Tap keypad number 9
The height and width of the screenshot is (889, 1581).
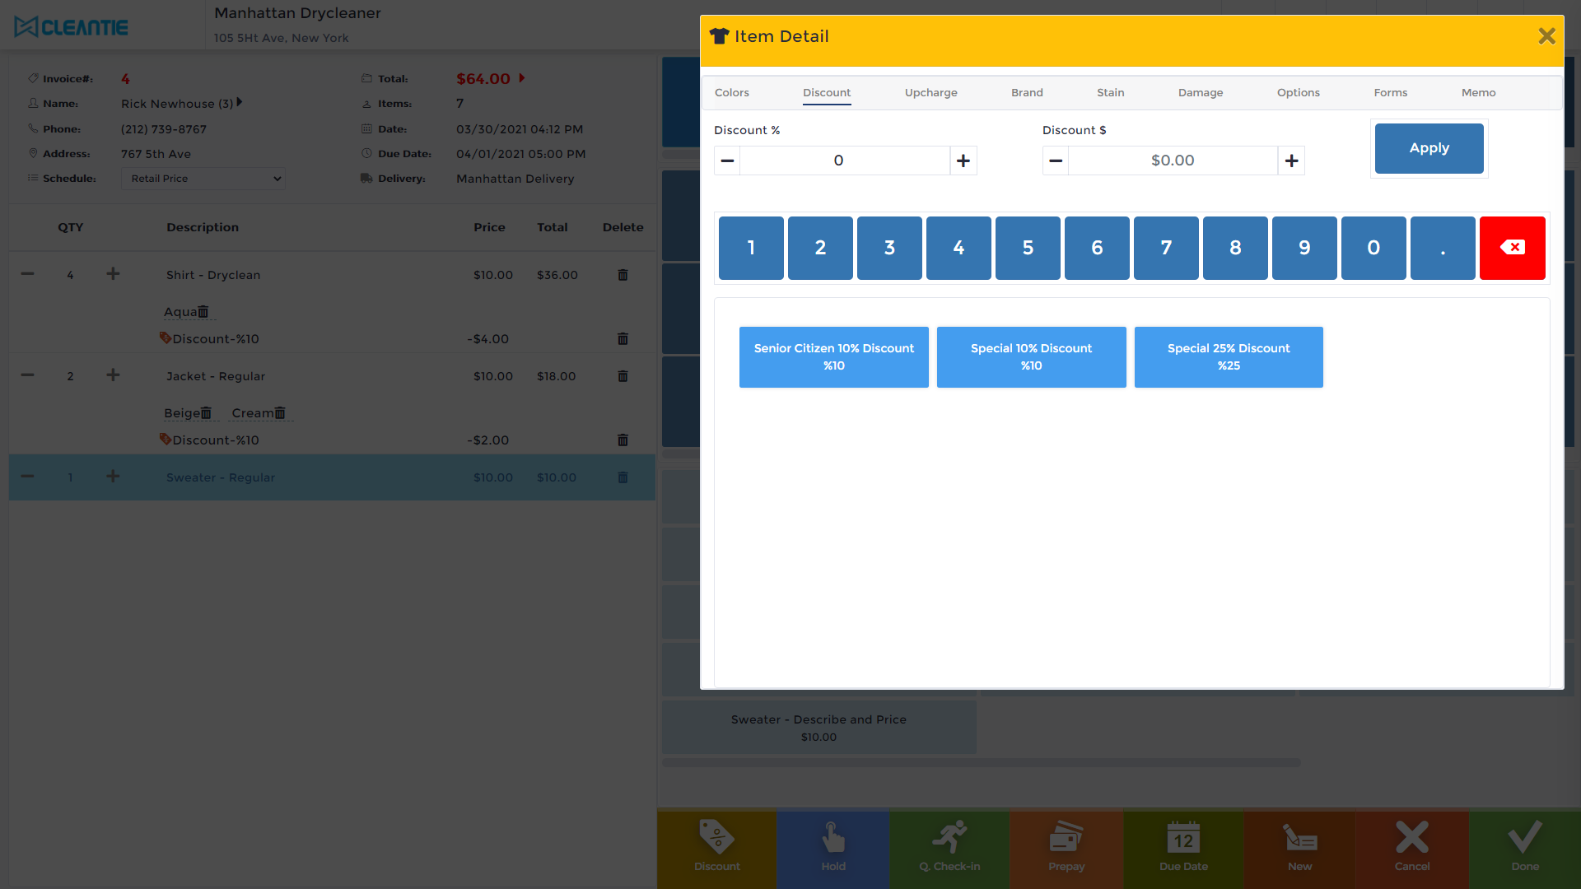[x=1304, y=248]
